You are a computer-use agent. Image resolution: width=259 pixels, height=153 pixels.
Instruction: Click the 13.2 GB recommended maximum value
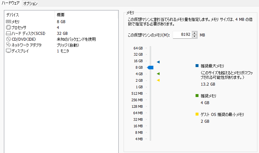(208, 84)
